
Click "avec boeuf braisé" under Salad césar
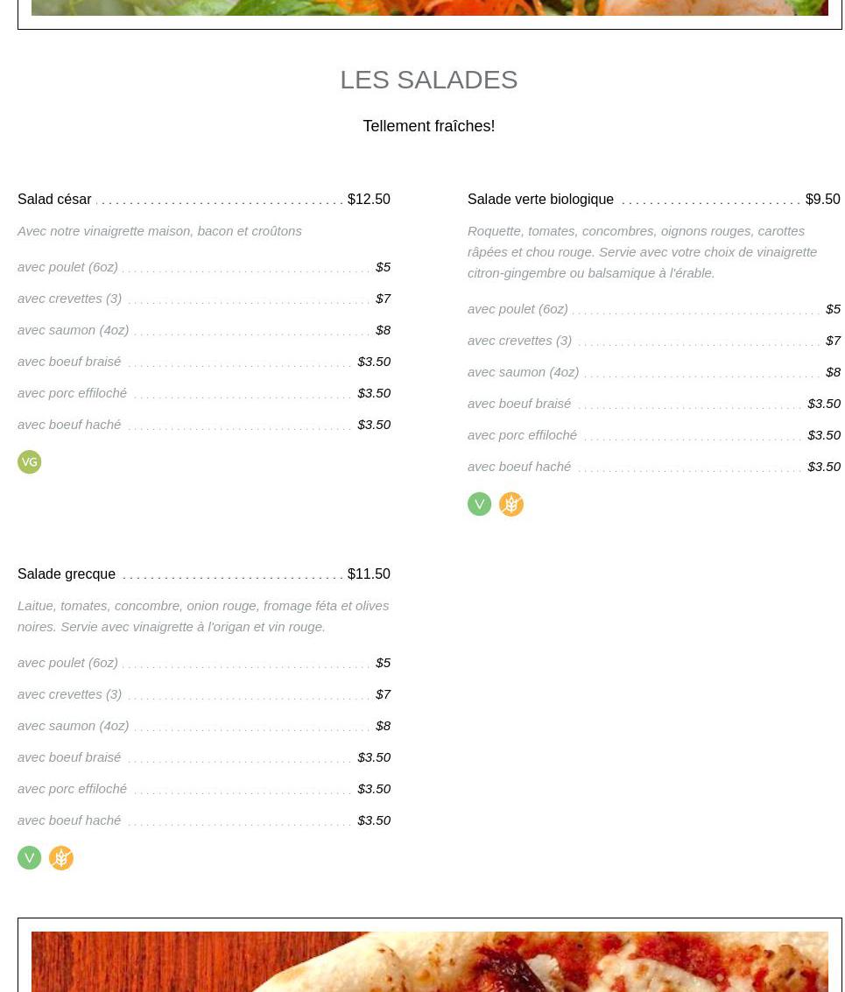point(69,362)
